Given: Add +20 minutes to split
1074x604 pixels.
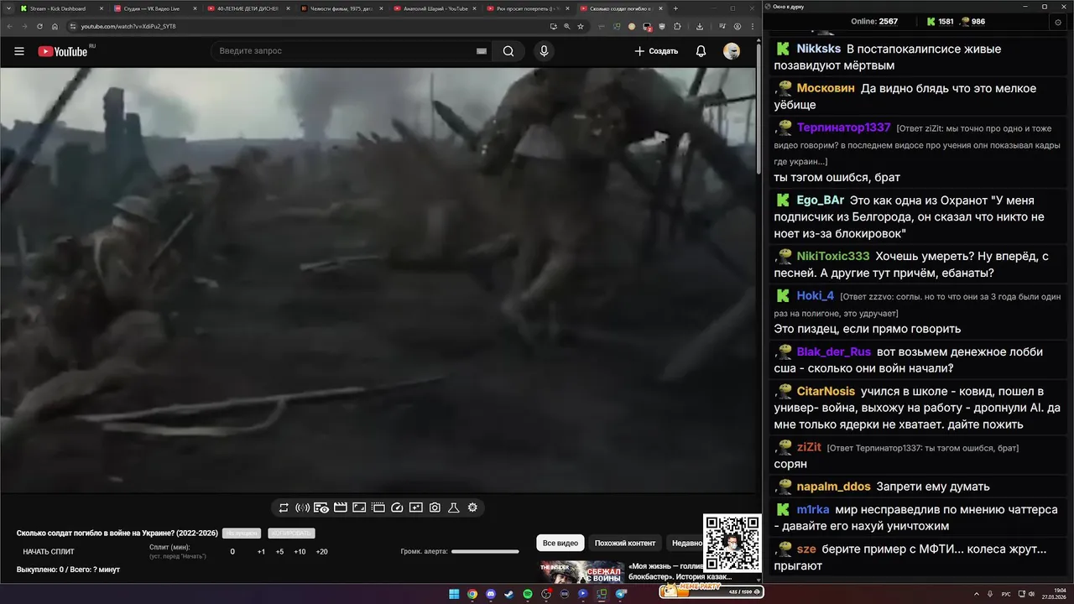Looking at the screenshot, I should 321,552.
